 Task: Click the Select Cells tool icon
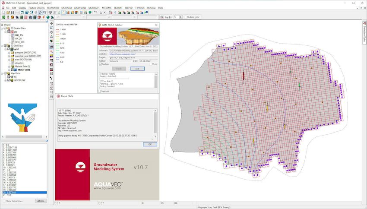(51, 47)
